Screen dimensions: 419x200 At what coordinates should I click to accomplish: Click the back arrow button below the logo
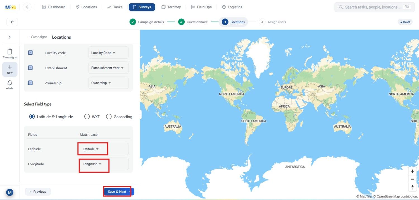(12, 22)
